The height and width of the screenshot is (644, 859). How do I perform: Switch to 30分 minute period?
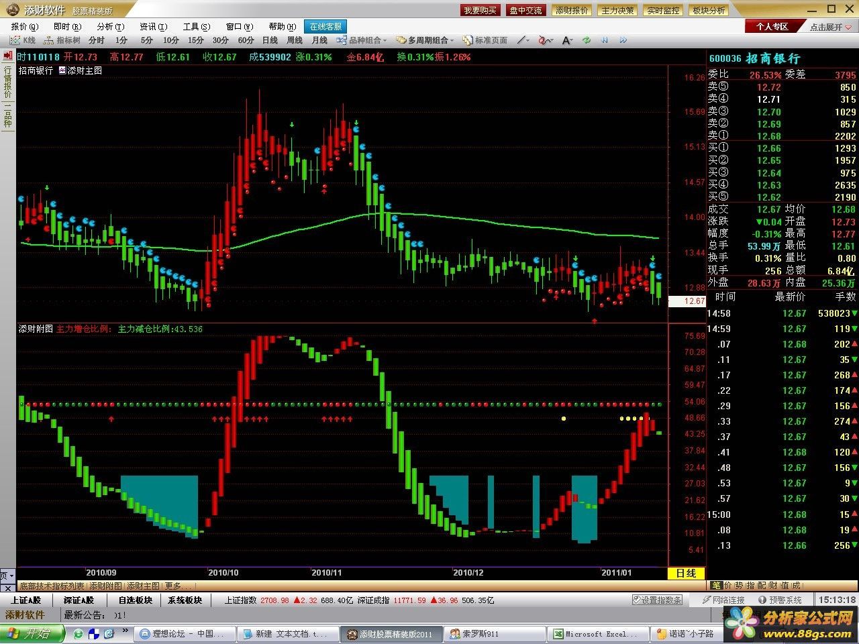(221, 41)
